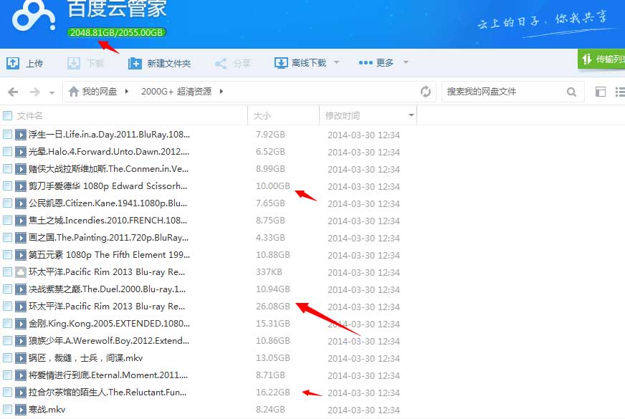Click the upload (上传) toolbar button
This screenshot has height=419, width=625.
click(x=25, y=63)
